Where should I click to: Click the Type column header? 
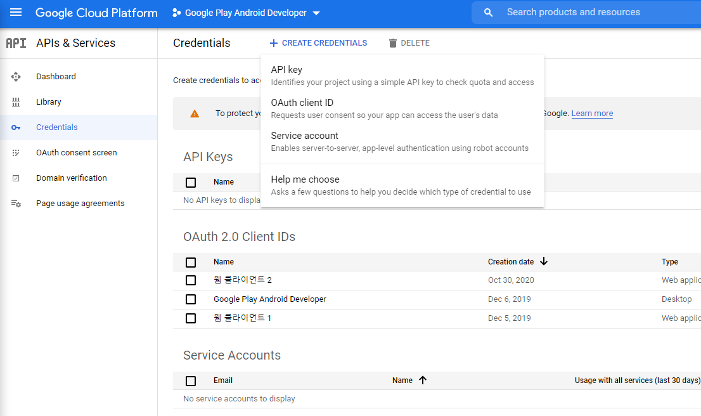tap(670, 262)
